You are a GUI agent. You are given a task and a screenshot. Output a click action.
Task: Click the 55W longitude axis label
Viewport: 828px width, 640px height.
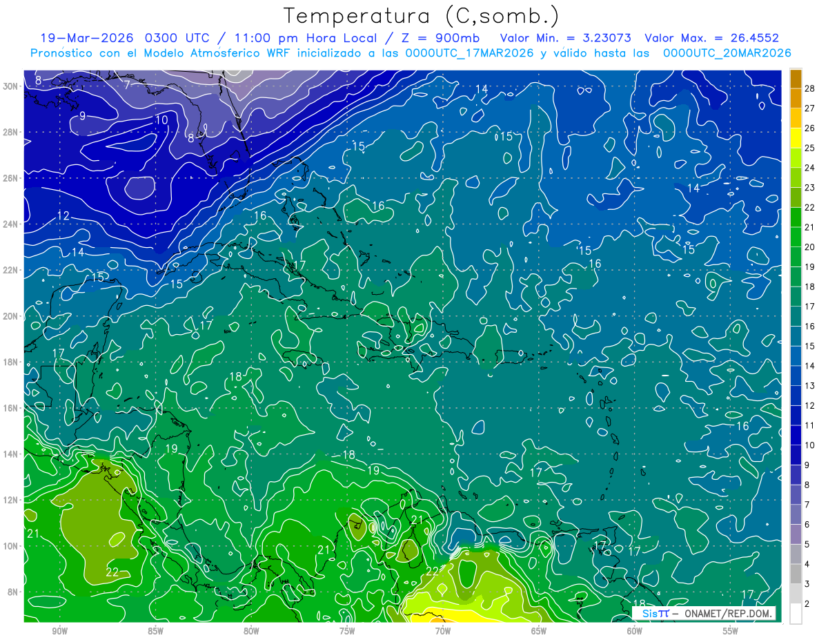point(731,631)
